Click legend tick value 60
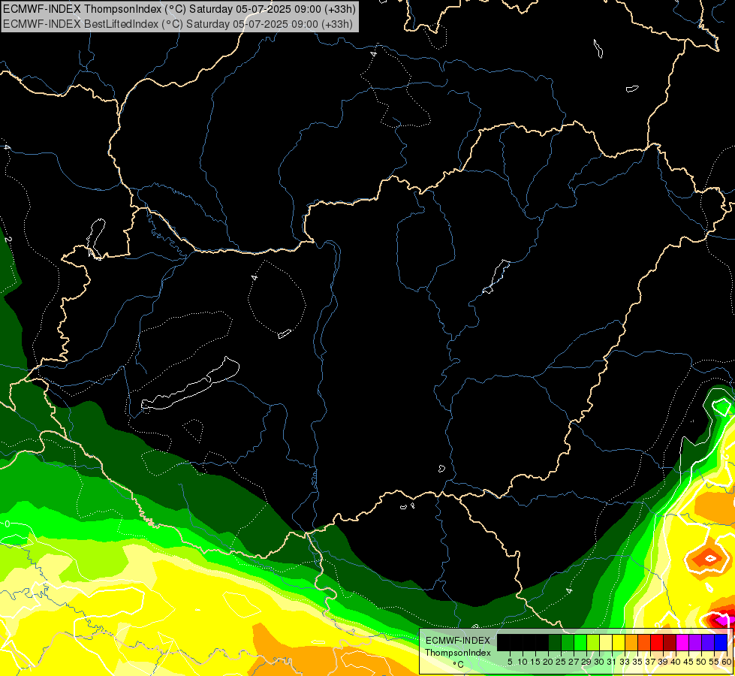Viewport: 735px width, 676px height. click(726, 662)
